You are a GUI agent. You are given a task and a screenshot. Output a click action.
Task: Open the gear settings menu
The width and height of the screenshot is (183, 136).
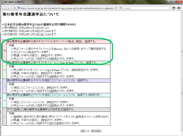[x=180, y=8]
